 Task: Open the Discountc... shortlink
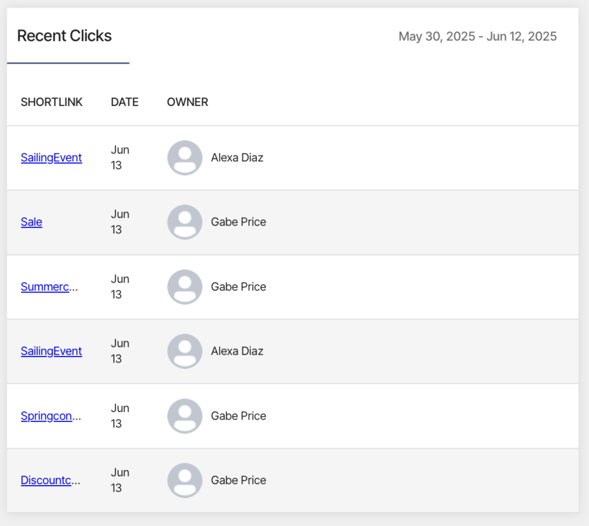50,480
